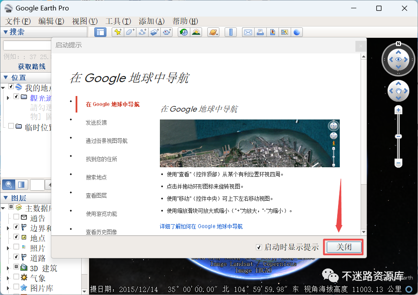The height and width of the screenshot is (295, 418).
Task: Toggle the 觀光 folder checkbox
Action: 16,96
